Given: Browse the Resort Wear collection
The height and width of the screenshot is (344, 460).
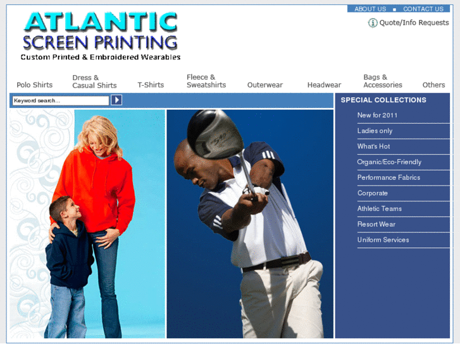Looking at the screenshot, I should 376,224.
